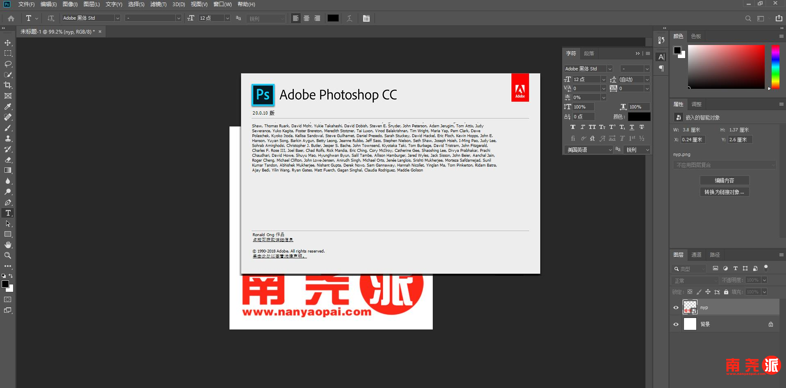
Task: Select the Zoom tool
Action: pyautogui.click(x=8, y=255)
